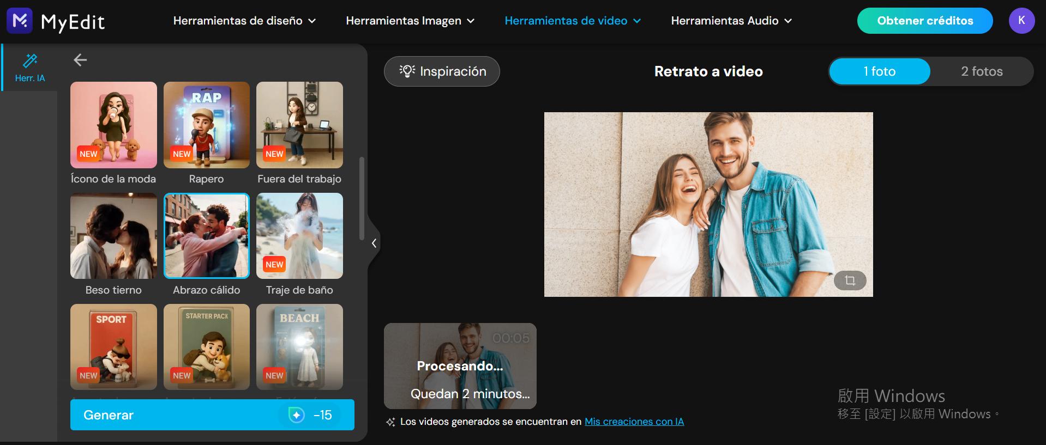This screenshot has width=1046, height=445.
Task: Select the Rapero template thumbnail
Action: pos(207,125)
